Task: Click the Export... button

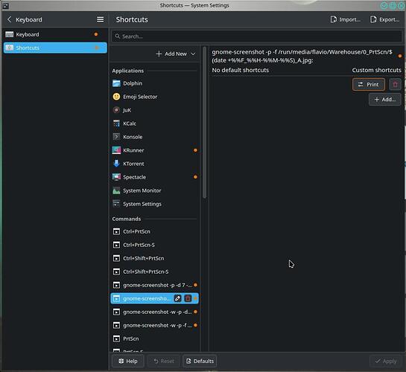Action: 384,19
